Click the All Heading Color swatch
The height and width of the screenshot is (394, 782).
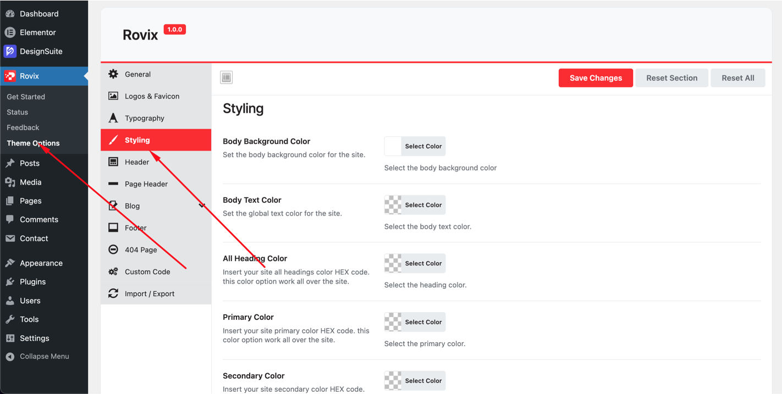(x=393, y=263)
